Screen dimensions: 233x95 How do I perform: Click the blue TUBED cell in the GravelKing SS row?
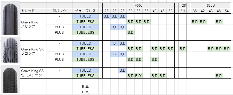click(x=85, y=70)
